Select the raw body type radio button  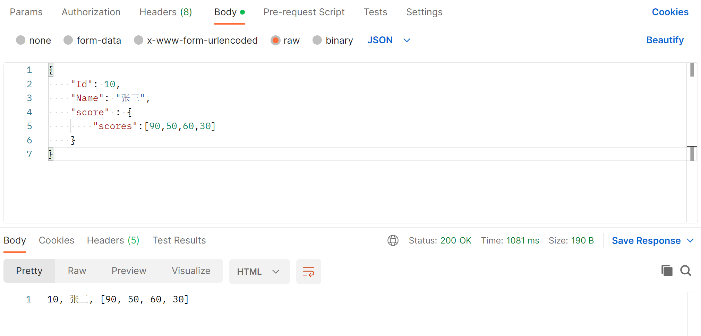click(x=275, y=40)
